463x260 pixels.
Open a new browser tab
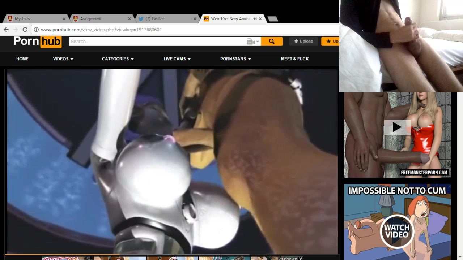pyautogui.click(x=273, y=19)
